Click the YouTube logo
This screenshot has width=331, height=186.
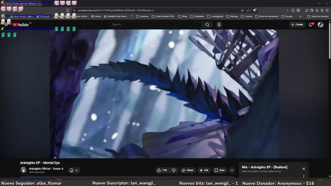[x=20, y=25]
